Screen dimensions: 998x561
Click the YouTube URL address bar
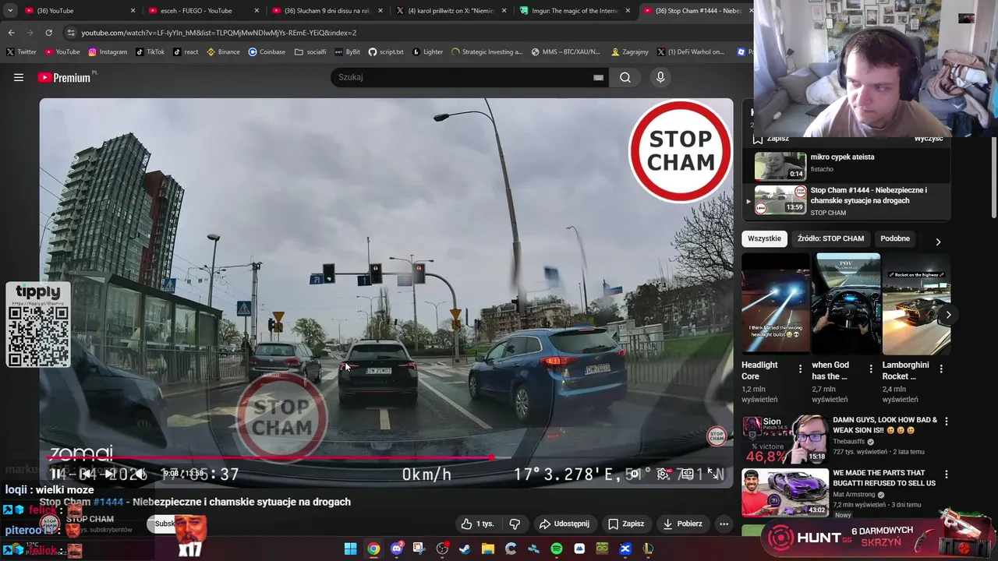405,33
